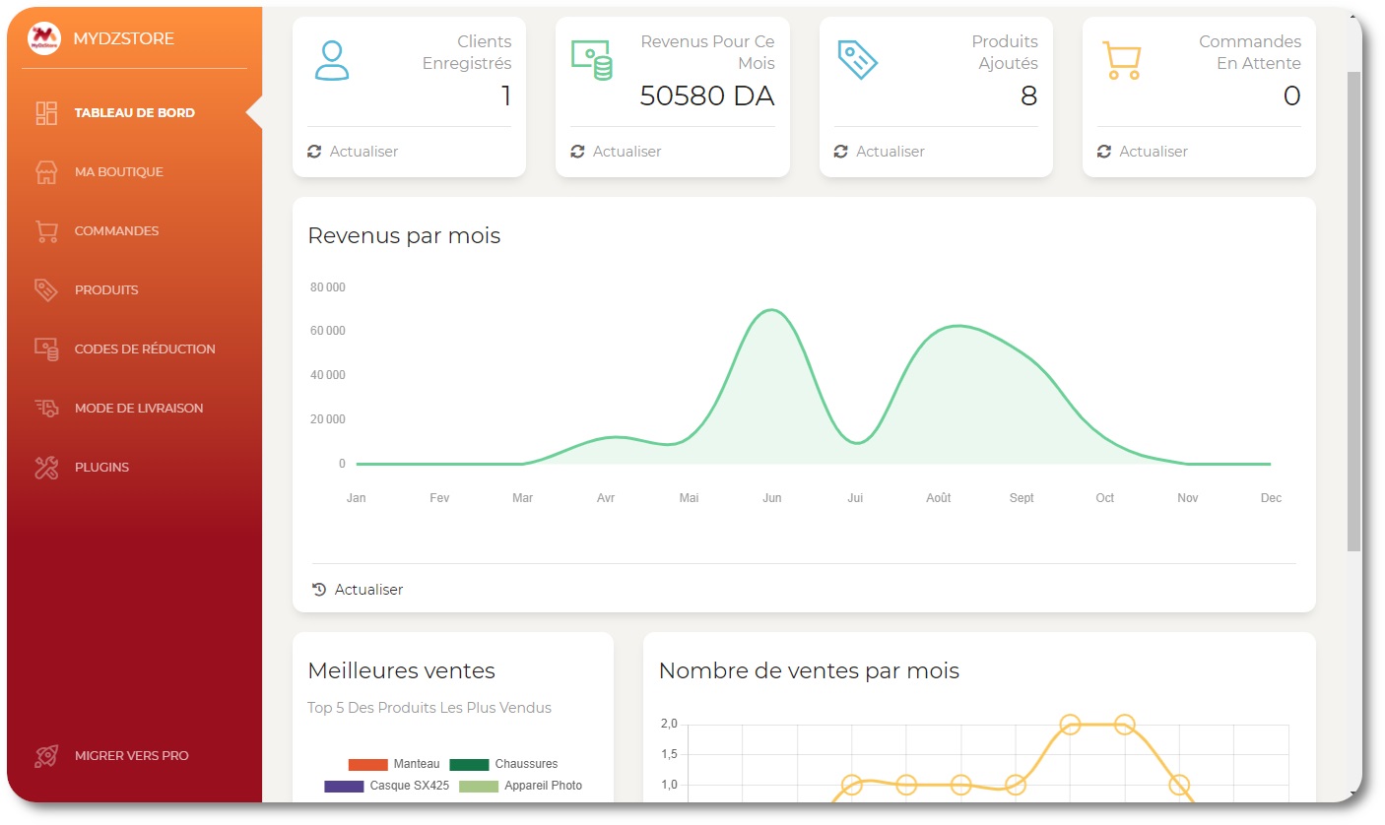Click Actualiser below the Revenus par mois chart
Viewport: 1385px width, 825px height.
click(358, 589)
